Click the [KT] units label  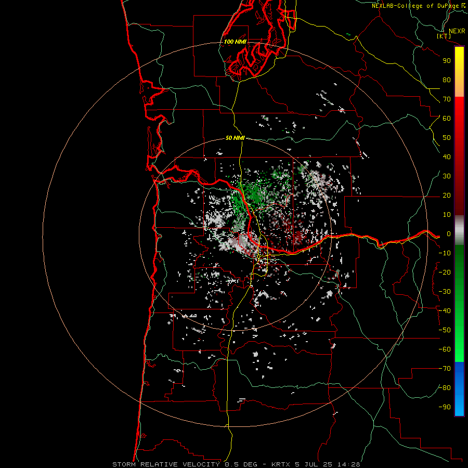pos(444,36)
